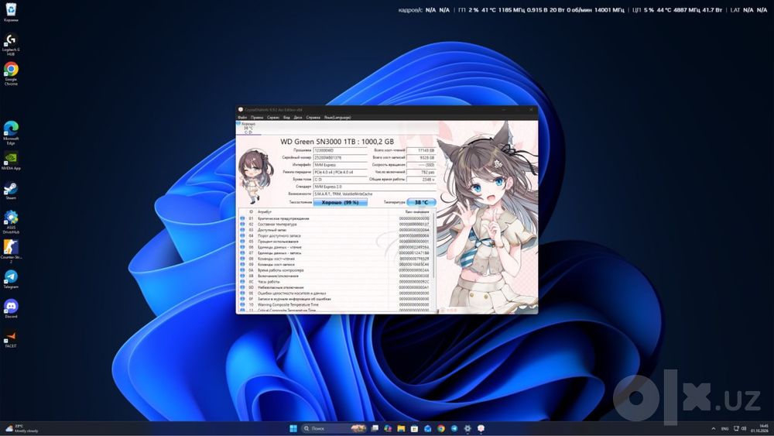Select attribute row 05 percentage used
The width and height of the screenshot is (774, 436).
click(x=334, y=242)
